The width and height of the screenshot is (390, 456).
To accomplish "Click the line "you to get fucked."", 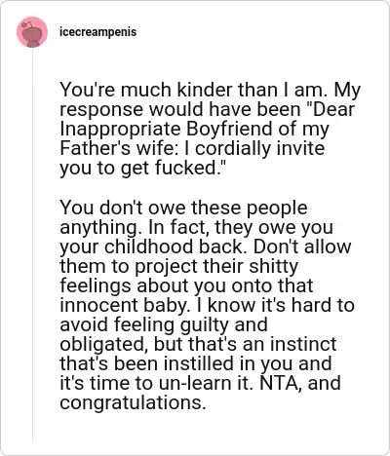I will 142,169.
